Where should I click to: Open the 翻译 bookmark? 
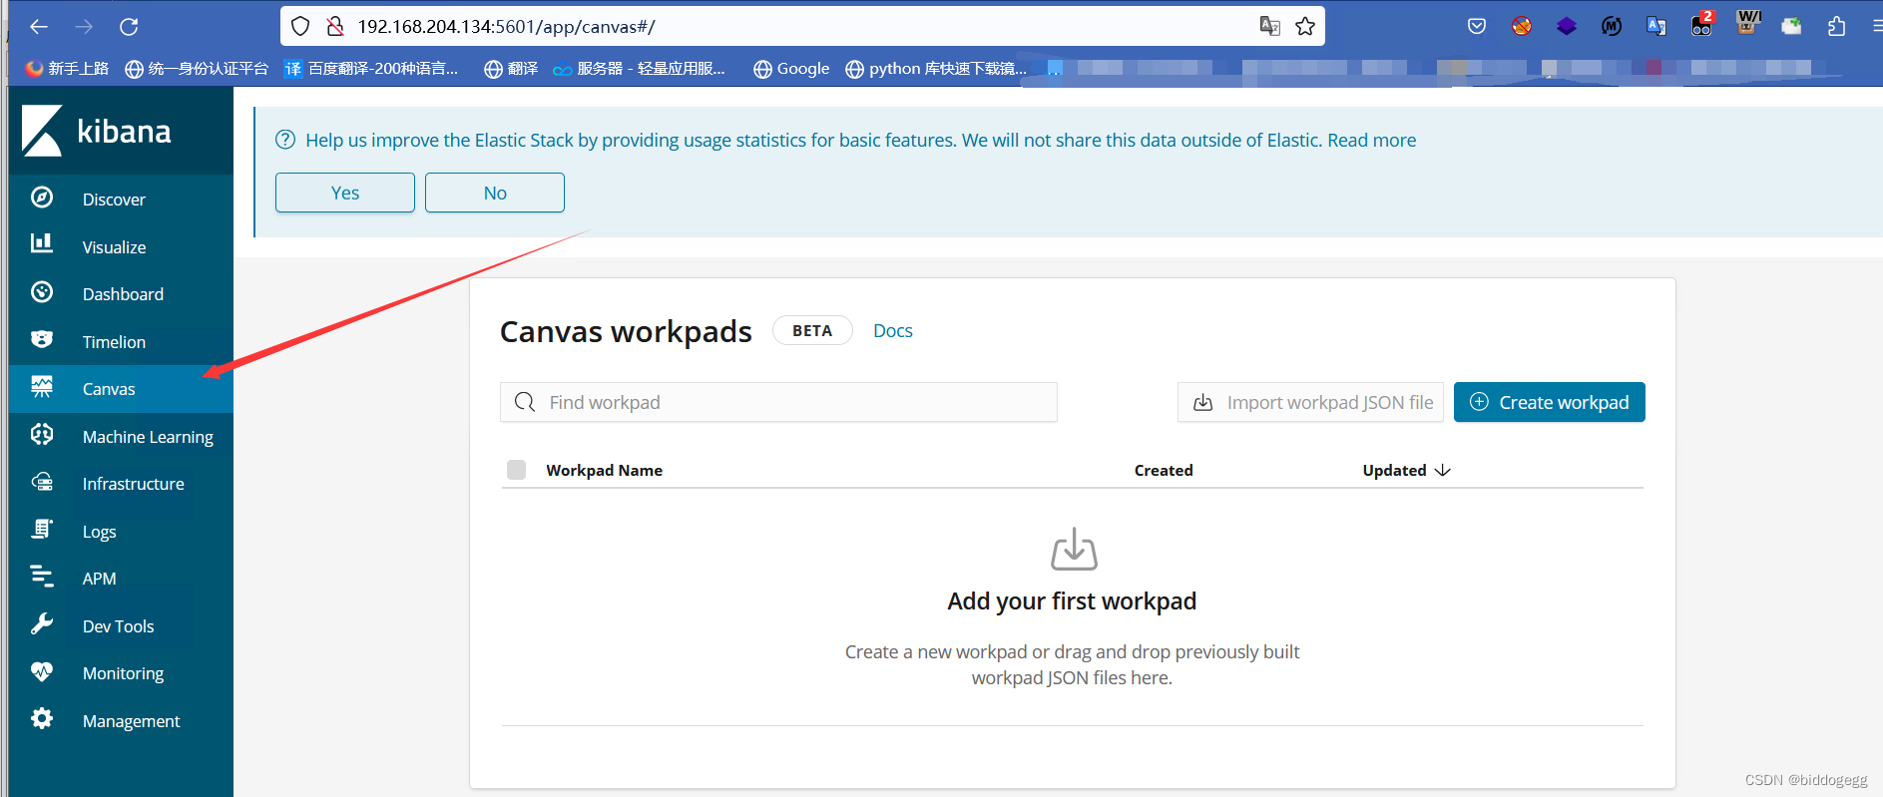pos(511,69)
